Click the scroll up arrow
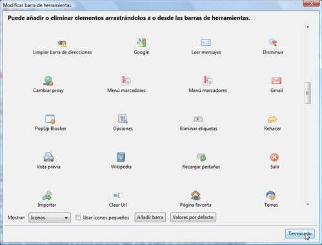Screen dimensions: 322x245 pyautogui.click(x=308, y=27)
